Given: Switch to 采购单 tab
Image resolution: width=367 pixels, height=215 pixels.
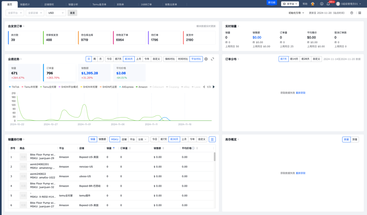Looking at the screenshot, I should click(120, 5).
